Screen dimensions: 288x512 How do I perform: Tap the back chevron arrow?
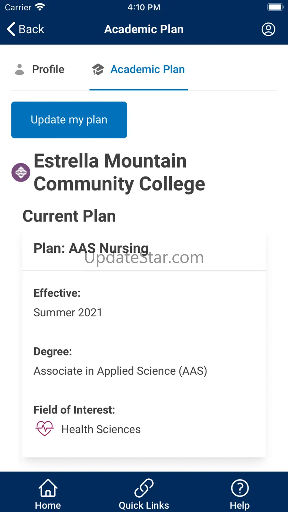coord(11,29)
